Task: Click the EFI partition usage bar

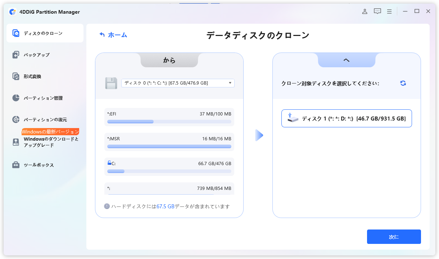Action: (x=169, y=122)
